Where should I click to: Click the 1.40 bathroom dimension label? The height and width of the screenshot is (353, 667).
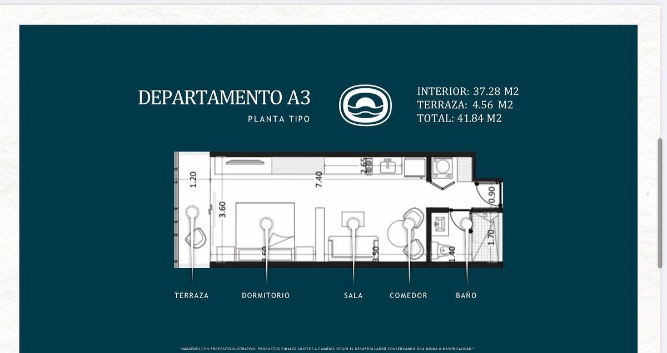[x=452, y=254]
